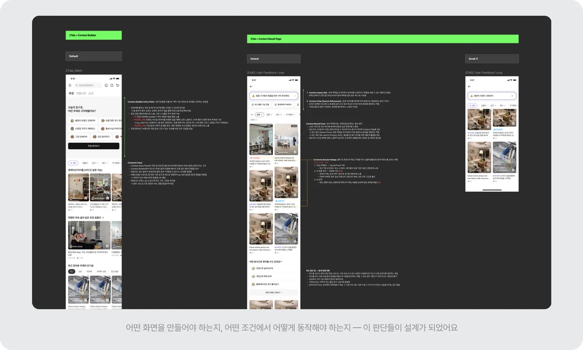Bookmark the top-right card in Scroll 시 screen
This screenshot has width=583, height=350.
(x=513, y=123)
